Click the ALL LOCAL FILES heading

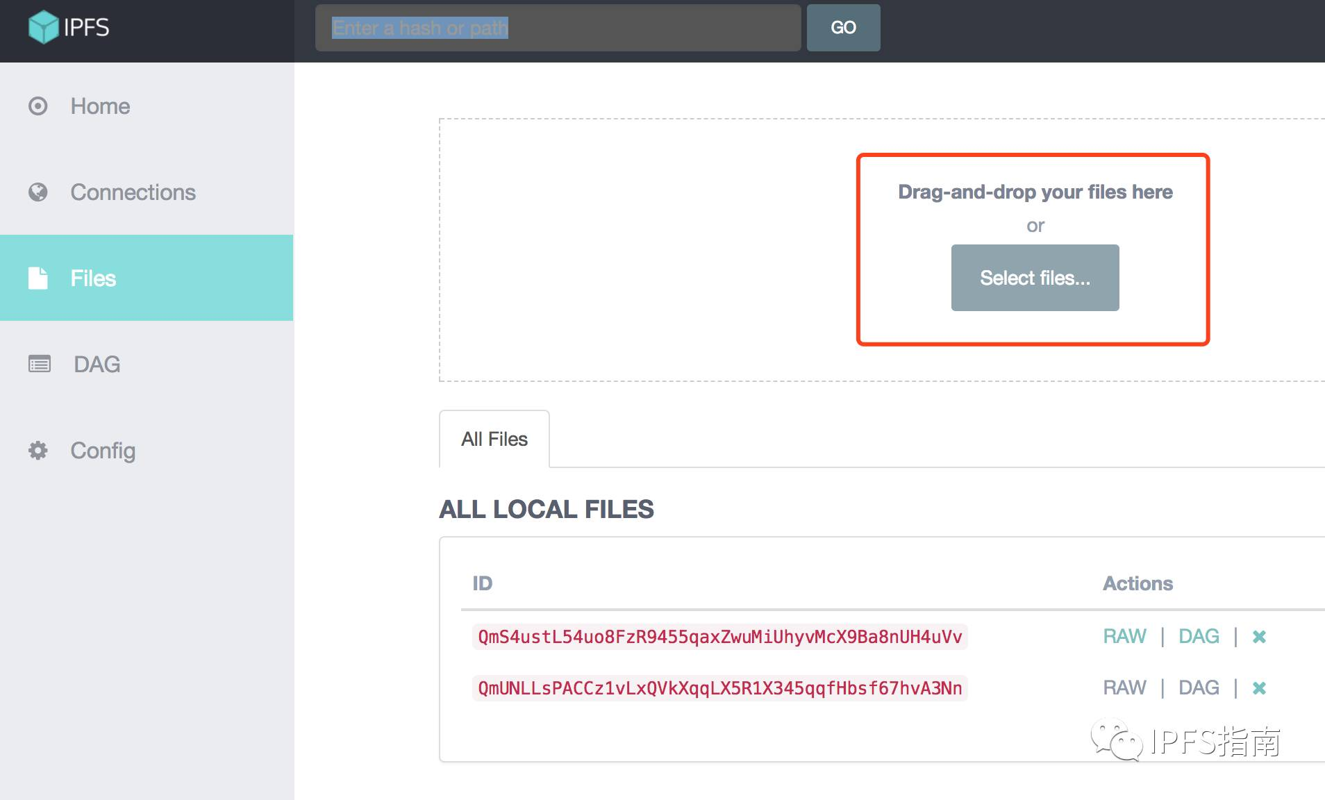pos(547,509)
